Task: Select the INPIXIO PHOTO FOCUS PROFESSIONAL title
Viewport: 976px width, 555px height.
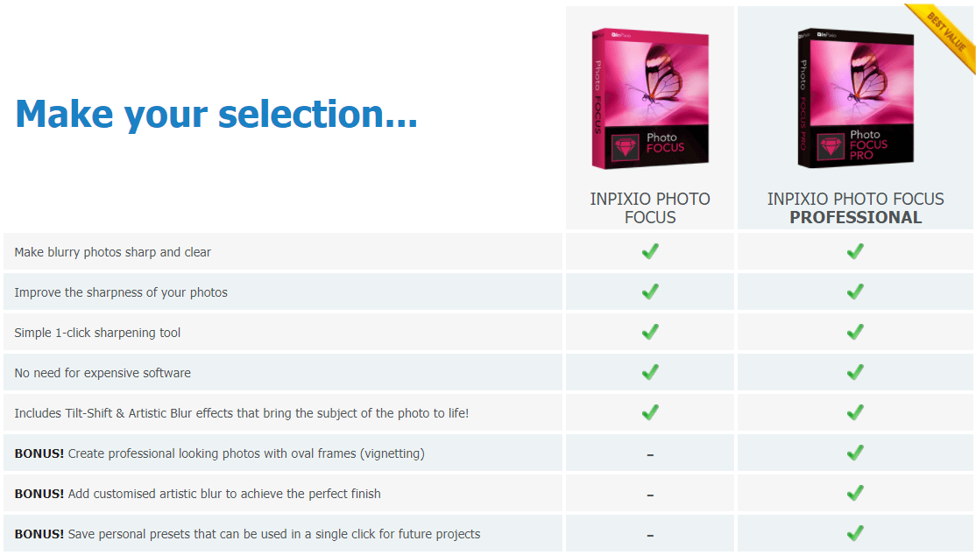Action: (x=855, y=207)
